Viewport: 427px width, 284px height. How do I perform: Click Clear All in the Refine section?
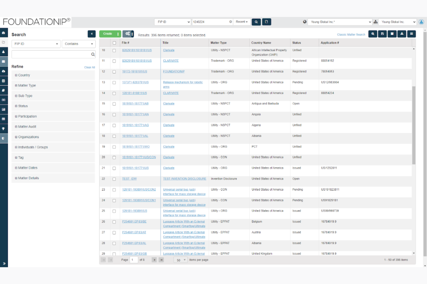click(89, 67)
